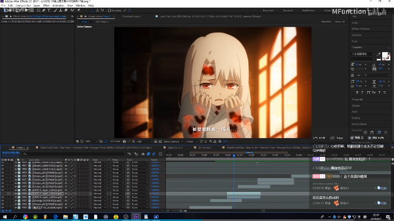Take snapshot with camera icon

pyautogui.click(x=124, y=142)
